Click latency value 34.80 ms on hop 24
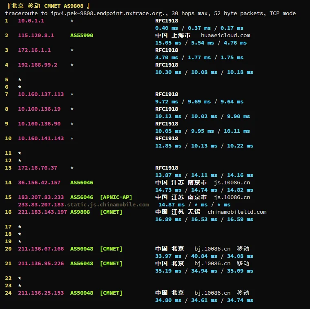Image resolution: width=310 pixels, height=309 pixels. (x=168, y=300)
